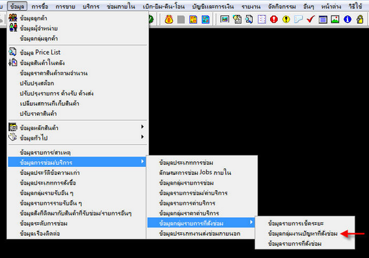Select ปรับราคาสินค้า menu entry
The height and width of the screenshot is (258, 369).
point(77,114)
